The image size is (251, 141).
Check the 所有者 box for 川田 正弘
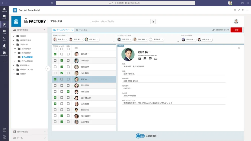[55, 61]
